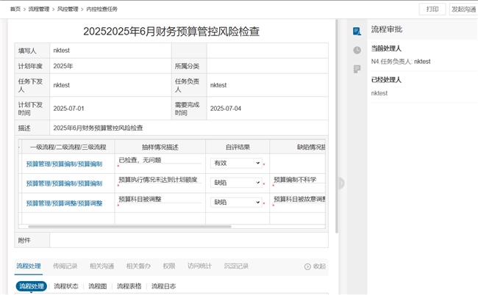Screen dimensions: 478x295
Task: Open the 流程审批 approval icon in sidebar
Action: click(x=357, y=31)
